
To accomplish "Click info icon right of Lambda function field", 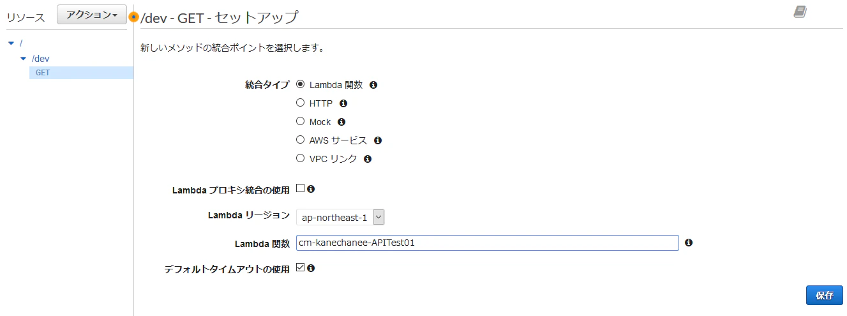I will pos(689,243).
